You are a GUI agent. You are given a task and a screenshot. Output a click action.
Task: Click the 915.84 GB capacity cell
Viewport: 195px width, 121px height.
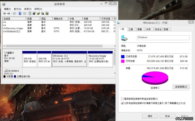(89, 32)
